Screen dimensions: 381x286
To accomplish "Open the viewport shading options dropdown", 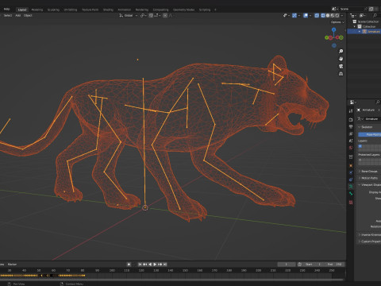I will [342, 16].
